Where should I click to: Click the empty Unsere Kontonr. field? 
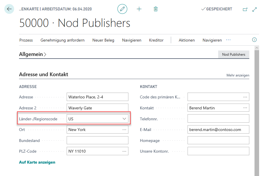(218, 151)
